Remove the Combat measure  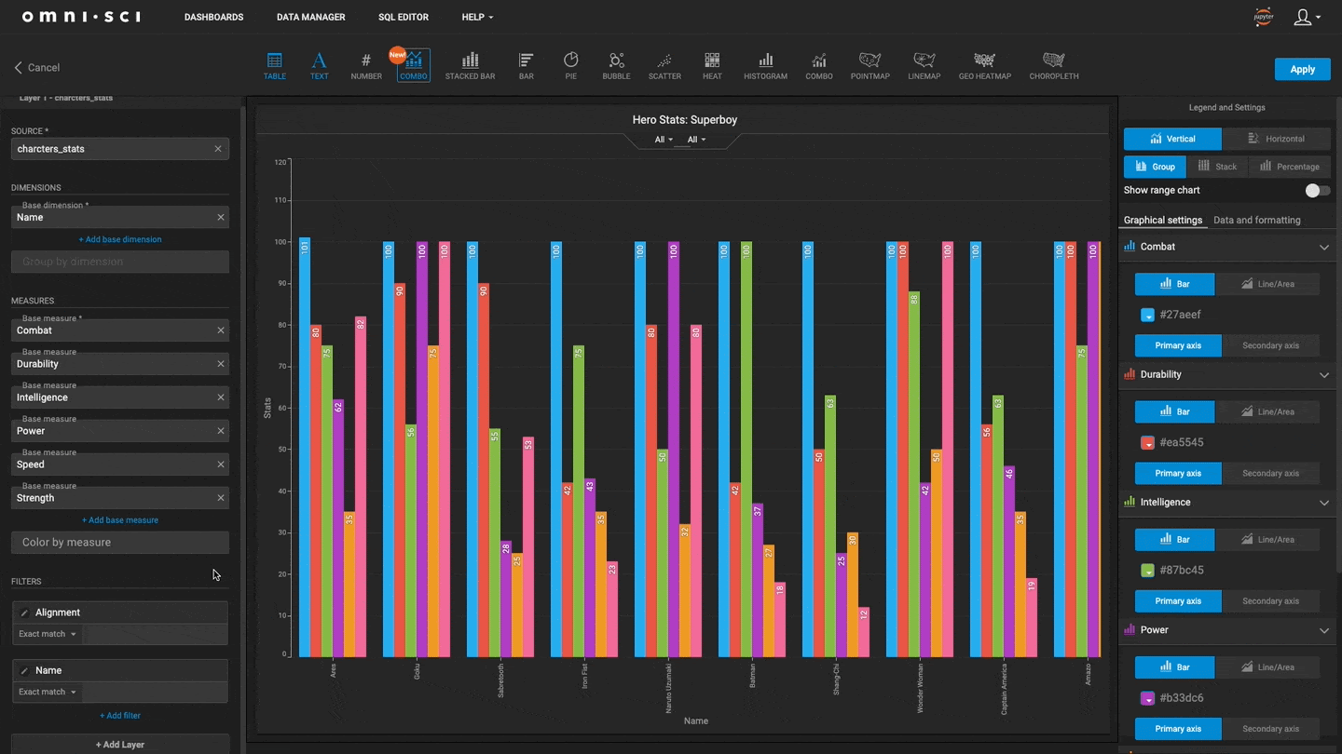[x=221, y=330]
